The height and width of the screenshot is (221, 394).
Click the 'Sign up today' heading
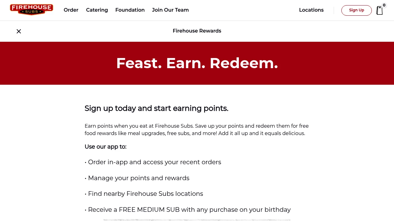coord(156,108)
